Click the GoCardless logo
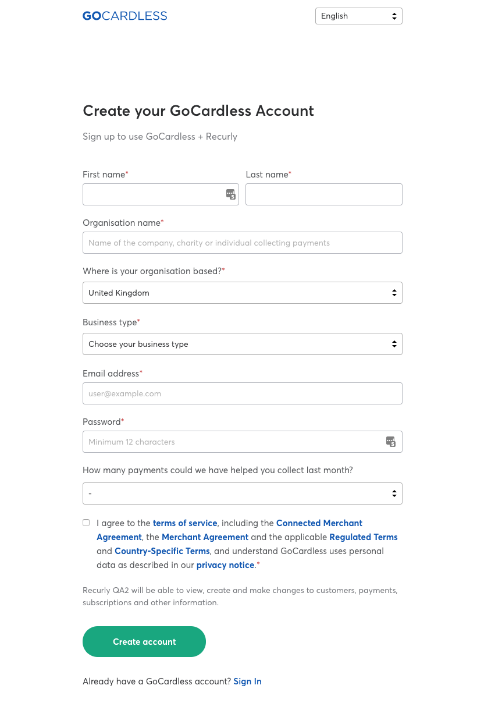 tap(124, 16)
